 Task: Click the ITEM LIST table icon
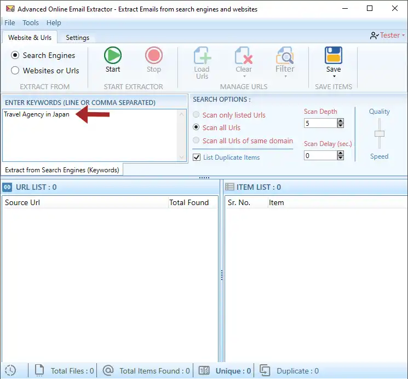229,187
